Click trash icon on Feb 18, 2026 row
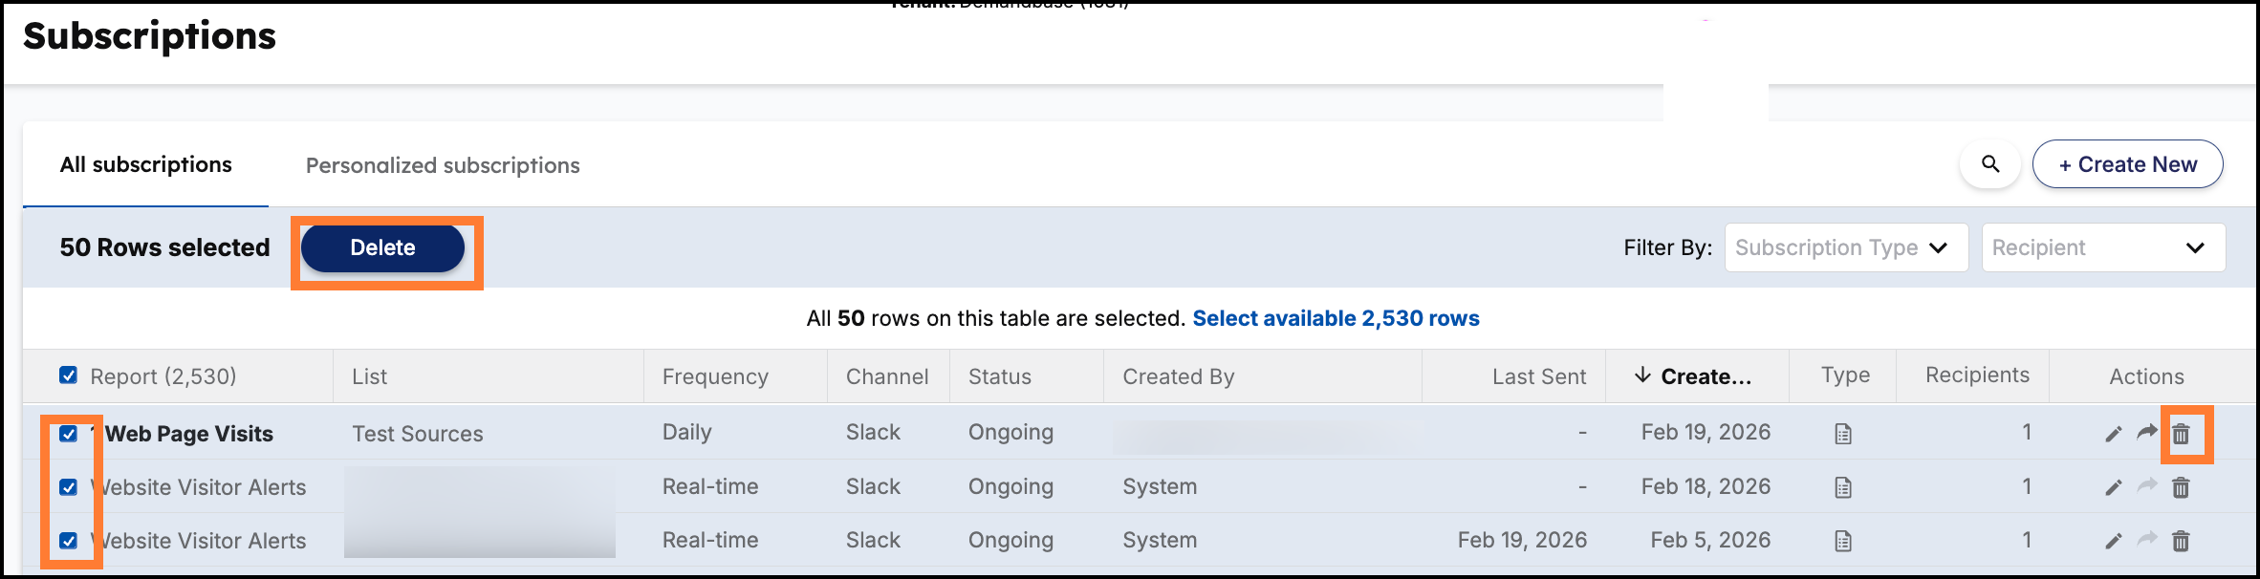 2181,487
